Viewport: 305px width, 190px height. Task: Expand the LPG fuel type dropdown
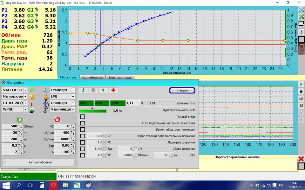pyautogui.click(x=73, y=97)
